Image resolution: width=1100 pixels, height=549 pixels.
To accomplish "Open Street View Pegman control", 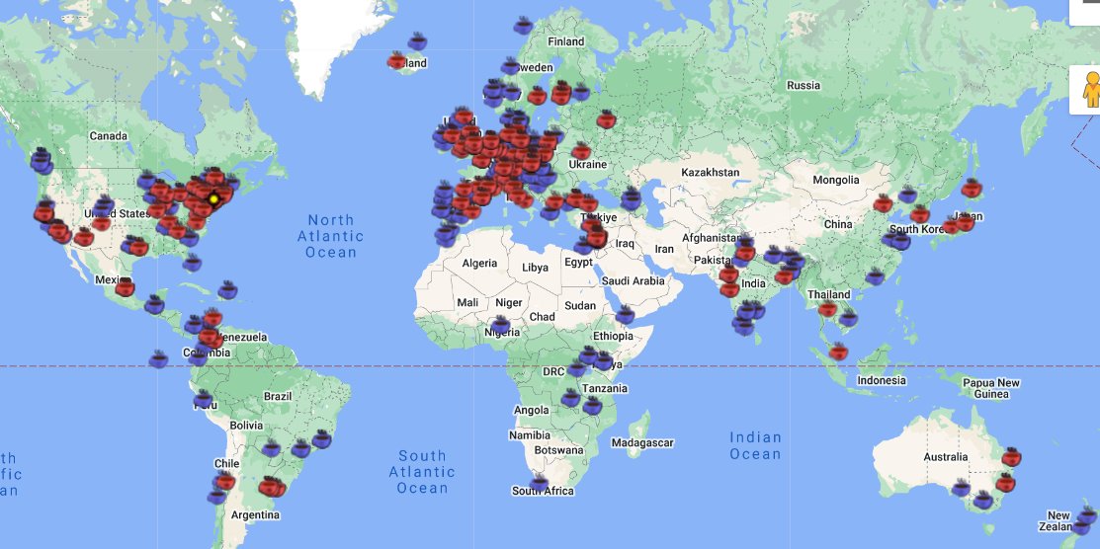I will (1090, 89).
